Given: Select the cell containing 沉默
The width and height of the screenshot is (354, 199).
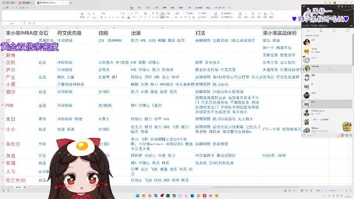Looking at the screenshot, I should click(21, 62).
